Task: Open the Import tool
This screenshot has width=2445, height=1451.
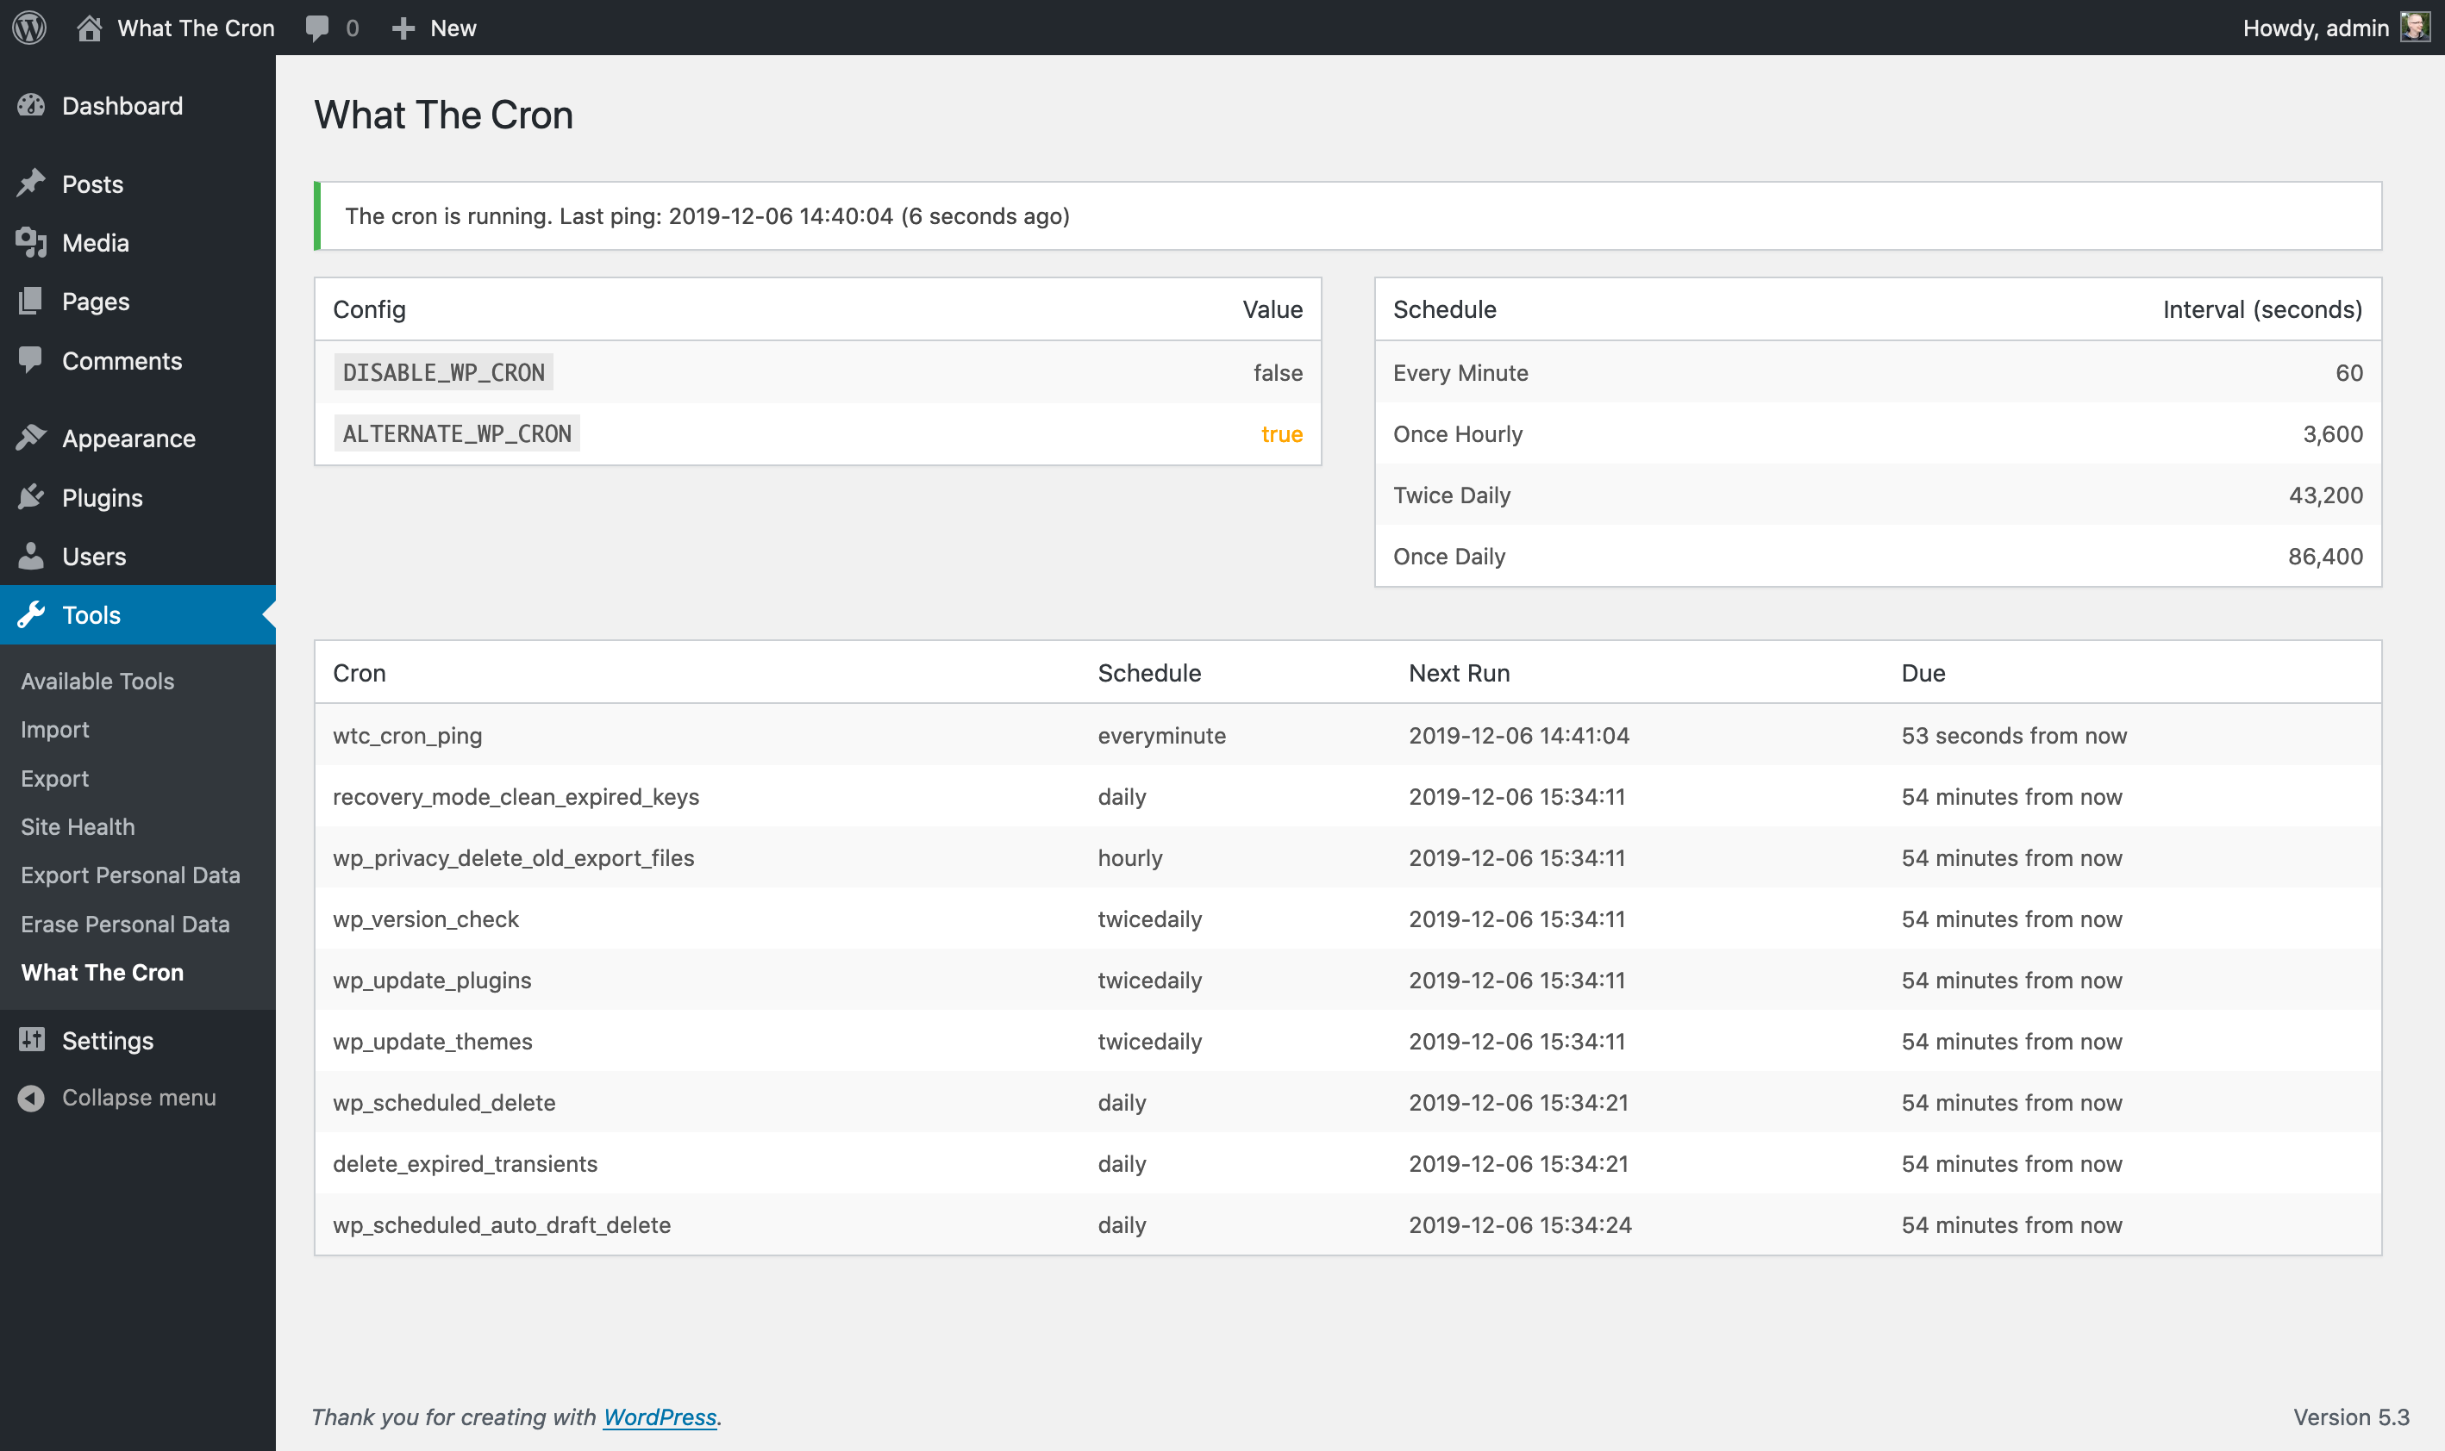Action: pyautogui.click(x=55, y=730)
